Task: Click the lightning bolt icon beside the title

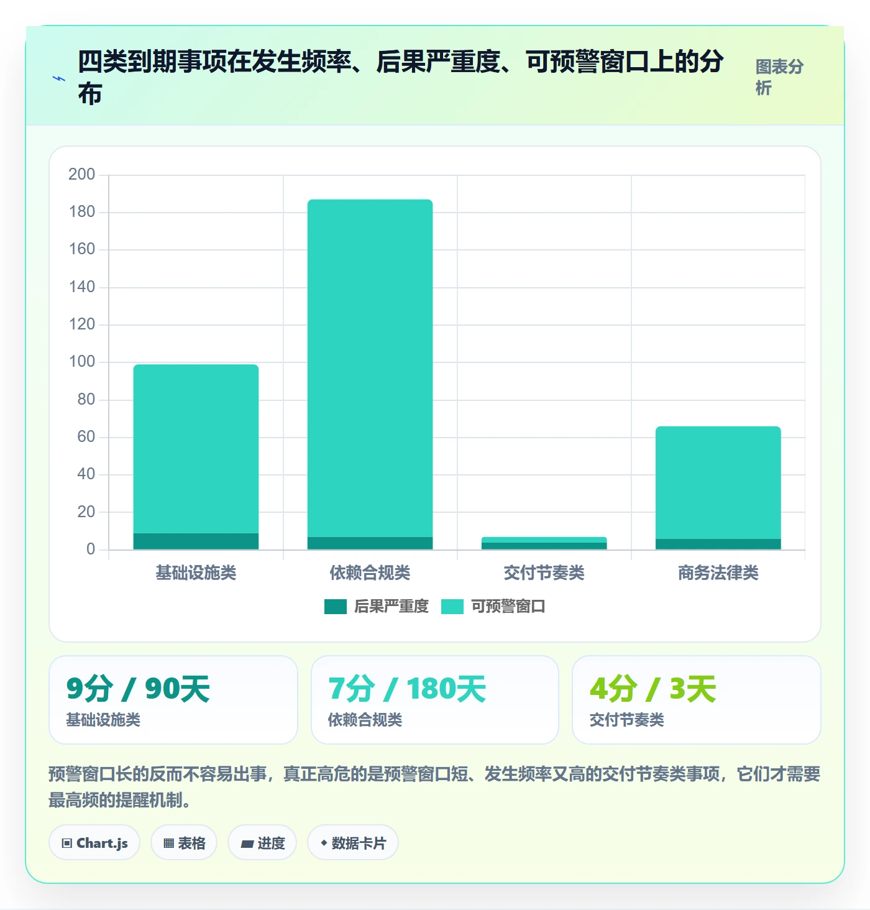Action: (x=59, y=79)
